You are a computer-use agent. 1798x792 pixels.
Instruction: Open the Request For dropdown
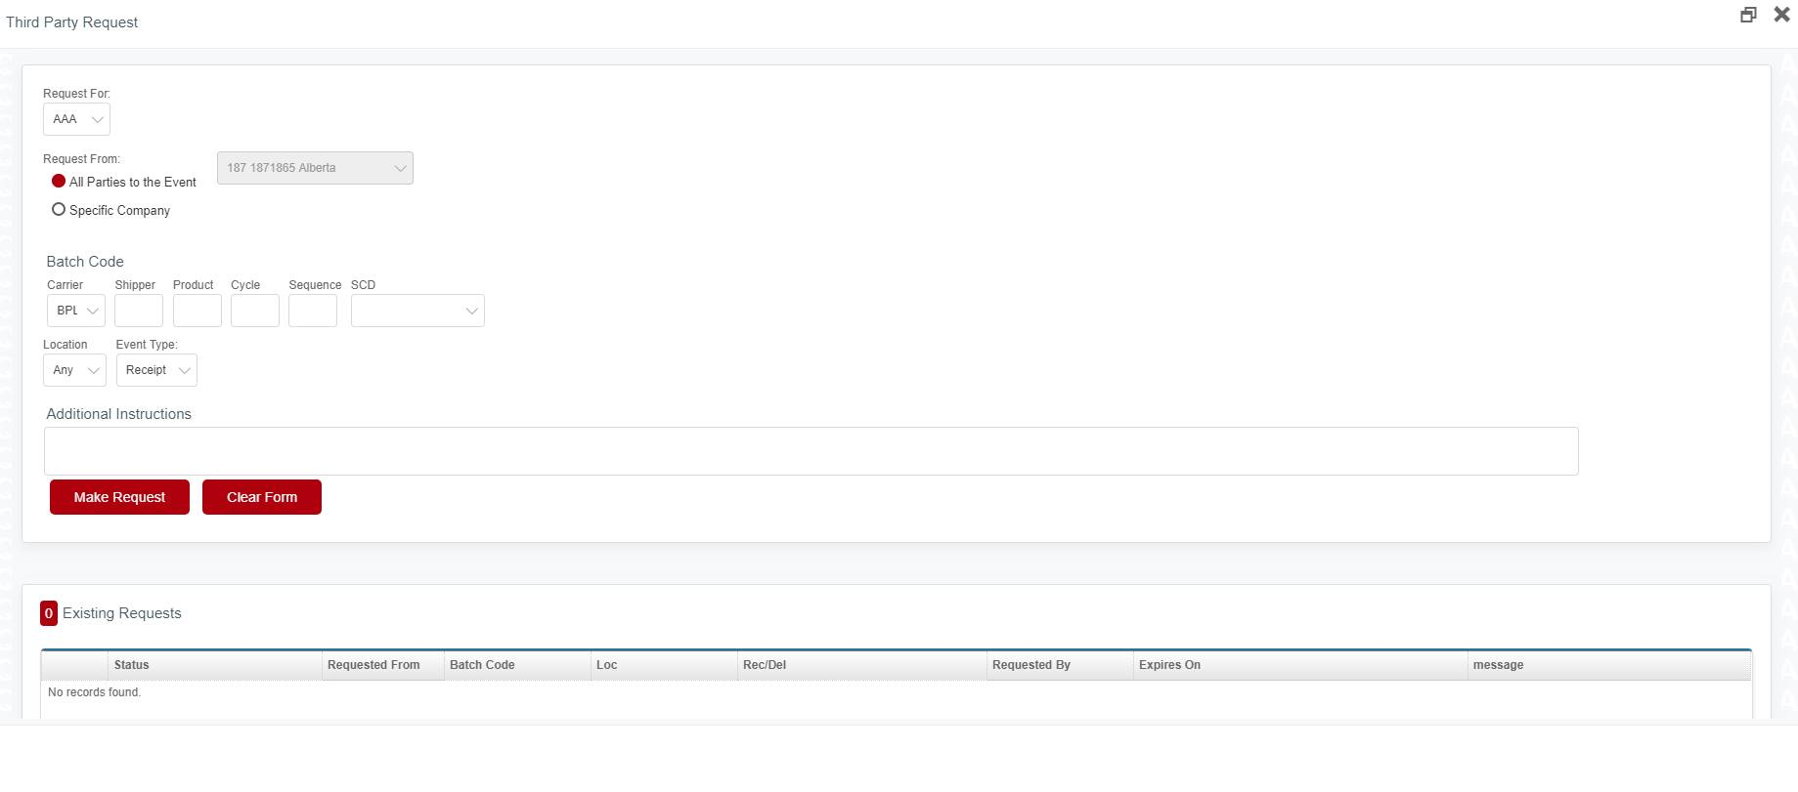[x=76, y=119]
